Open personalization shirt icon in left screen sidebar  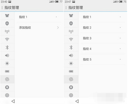click(7, 16)
